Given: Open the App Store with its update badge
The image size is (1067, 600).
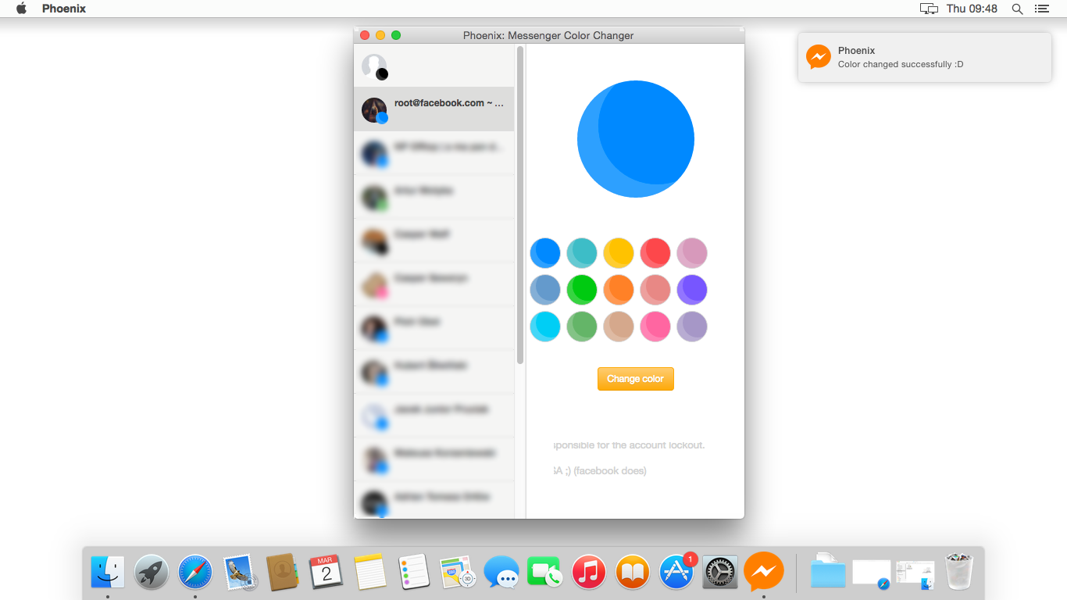Looking at the screenshot, I should point(676,570).
